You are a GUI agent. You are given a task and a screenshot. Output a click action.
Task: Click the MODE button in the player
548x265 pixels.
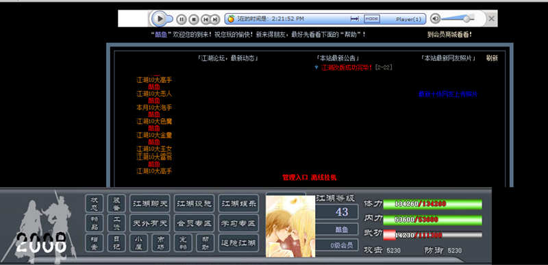(x=372, y=19)
